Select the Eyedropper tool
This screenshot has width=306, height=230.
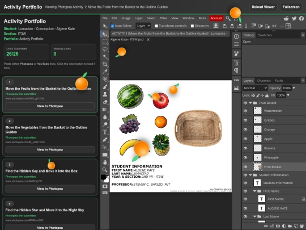105,72
